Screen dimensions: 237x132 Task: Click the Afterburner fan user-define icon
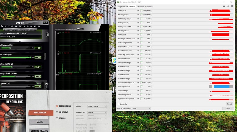47,85
